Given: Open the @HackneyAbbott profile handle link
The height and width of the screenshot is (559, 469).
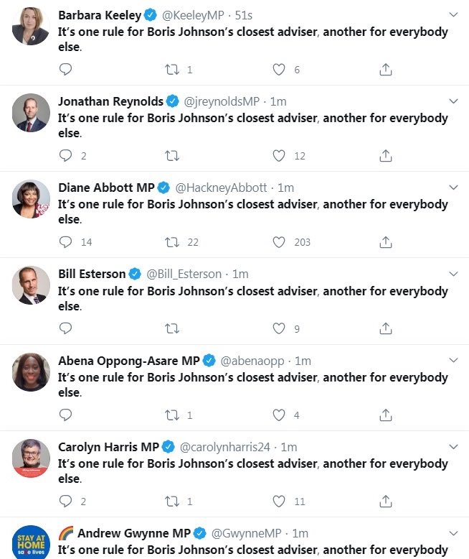Looking at the screenshot, I should click(x=222, y=188).
